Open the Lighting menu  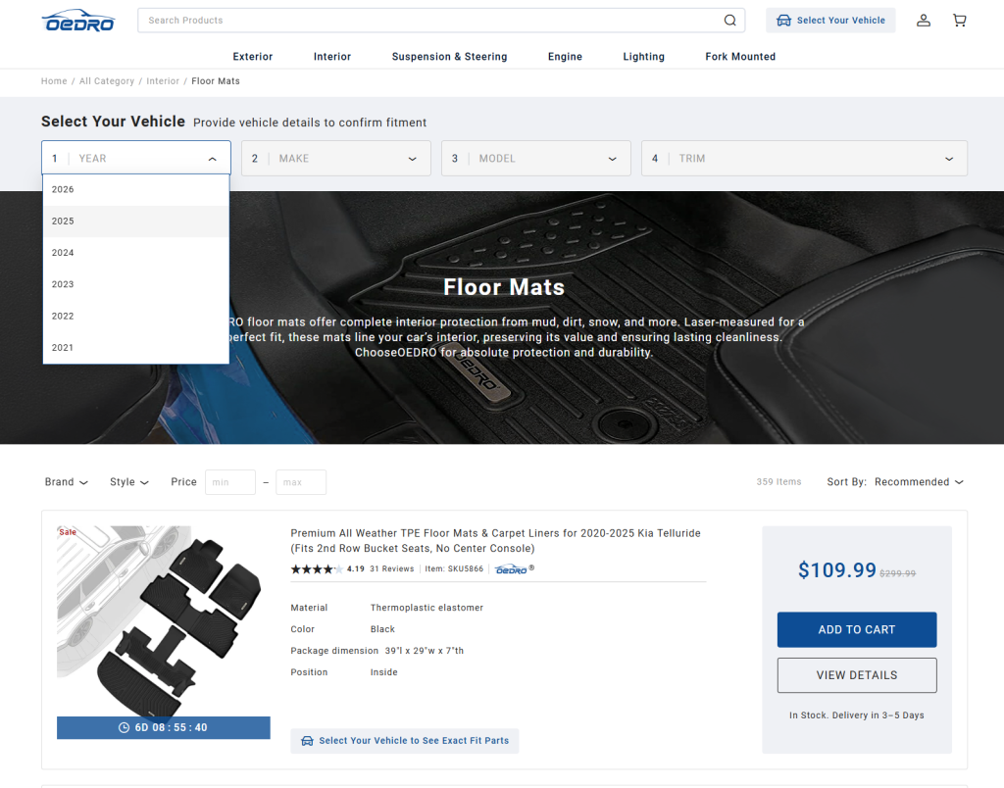coord(643,57)
